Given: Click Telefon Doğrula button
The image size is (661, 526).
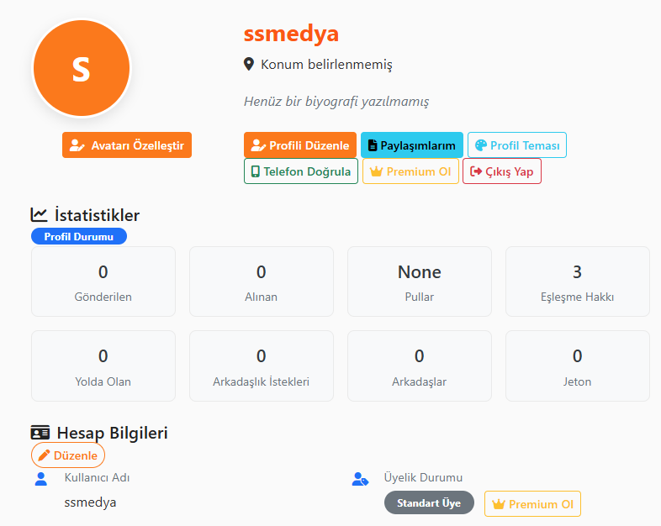Looking at the screenshot, I should tap(301, 171).
